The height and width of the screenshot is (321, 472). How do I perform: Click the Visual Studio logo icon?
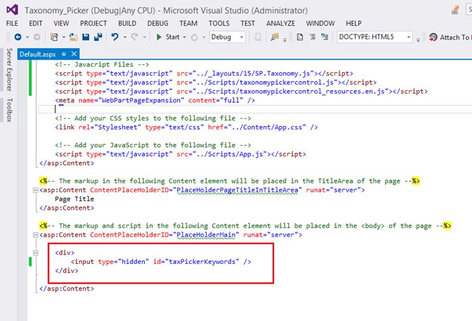pyautogui.click(x=12, y=10)
